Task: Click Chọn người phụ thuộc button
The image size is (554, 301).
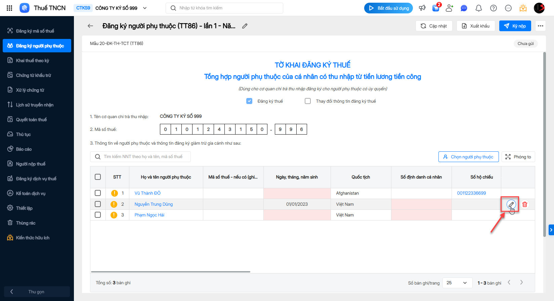Action: tap(469, 157)
